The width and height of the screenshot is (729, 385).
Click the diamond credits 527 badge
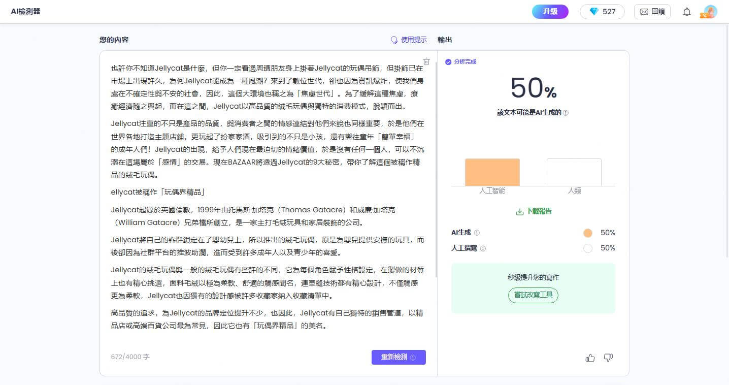pos(602,12)
